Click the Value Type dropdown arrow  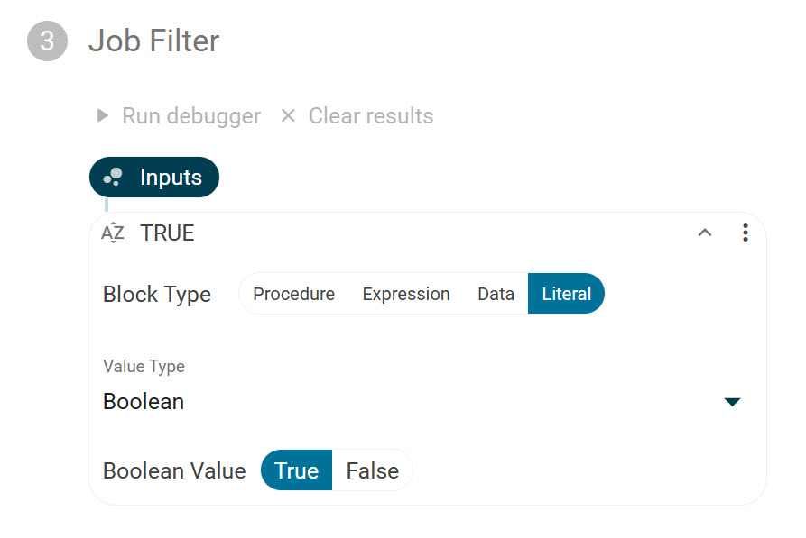pyautogui.click(x=732, y=402)
